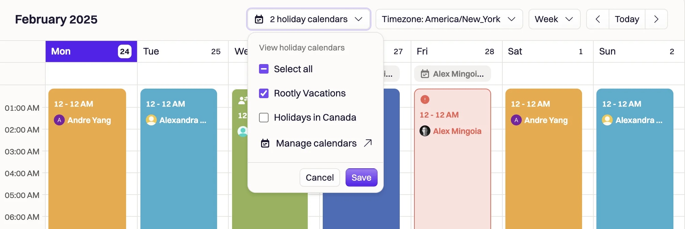Collapse the 2 holiday calendars dropdown
This screenshot has width=685, height=229.
pyautogui.click(x=309, y=19)
